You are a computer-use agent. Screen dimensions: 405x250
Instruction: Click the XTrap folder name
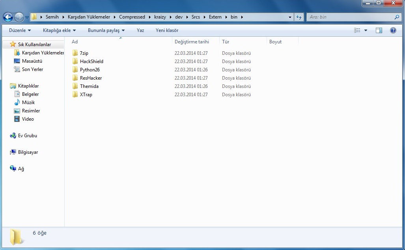click(86, 95)
